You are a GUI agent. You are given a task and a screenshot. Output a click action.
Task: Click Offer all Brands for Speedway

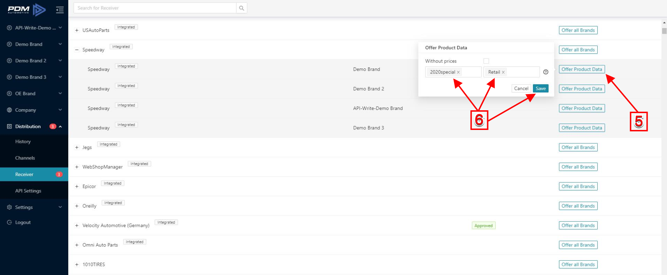coord(578,50)
